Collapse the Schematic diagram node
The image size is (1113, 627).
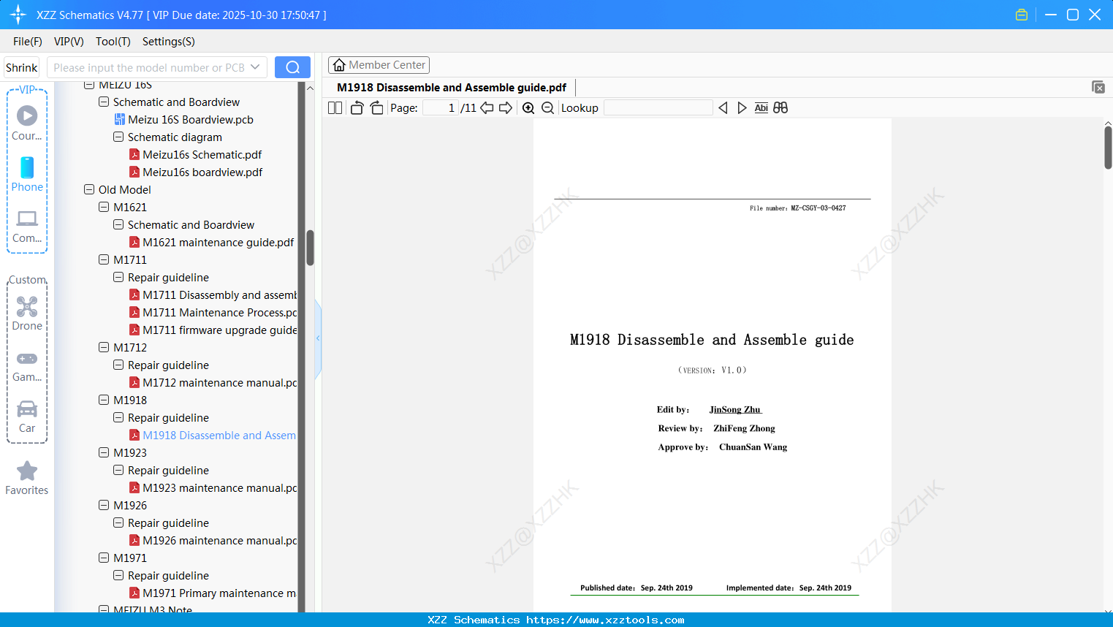(x=118, y=137)
